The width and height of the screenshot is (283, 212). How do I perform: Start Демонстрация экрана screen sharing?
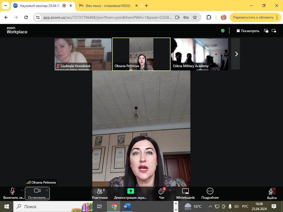click(x=130, y=194)
